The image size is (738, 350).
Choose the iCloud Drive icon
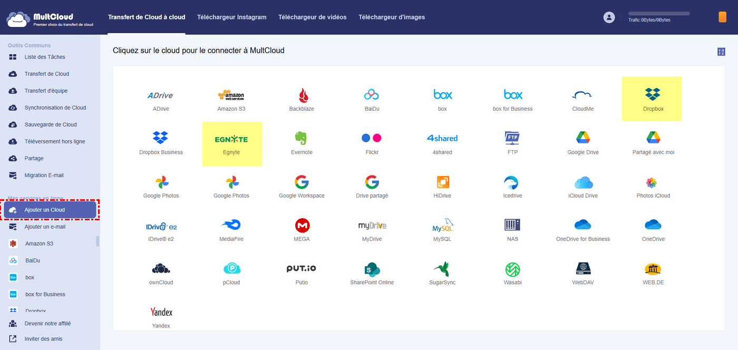(584, 182)
